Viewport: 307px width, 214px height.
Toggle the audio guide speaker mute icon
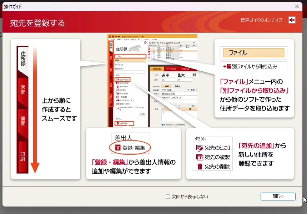[292, 20]
